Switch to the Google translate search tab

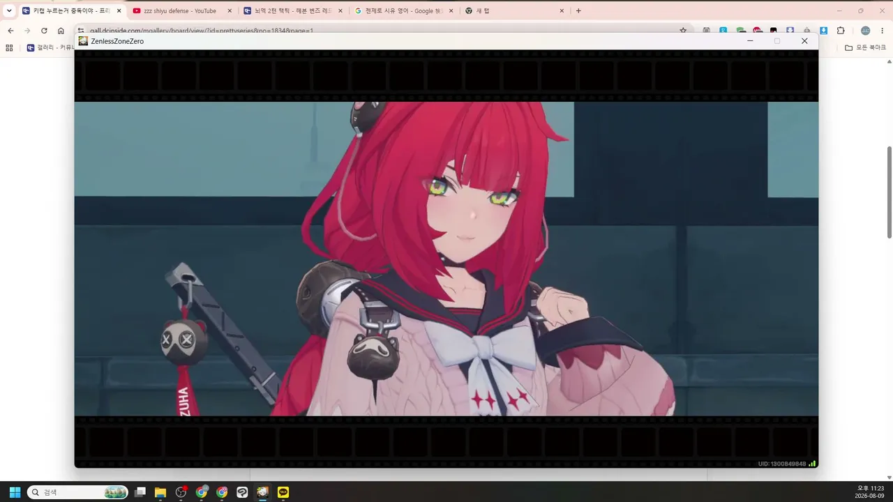[405, 10]
